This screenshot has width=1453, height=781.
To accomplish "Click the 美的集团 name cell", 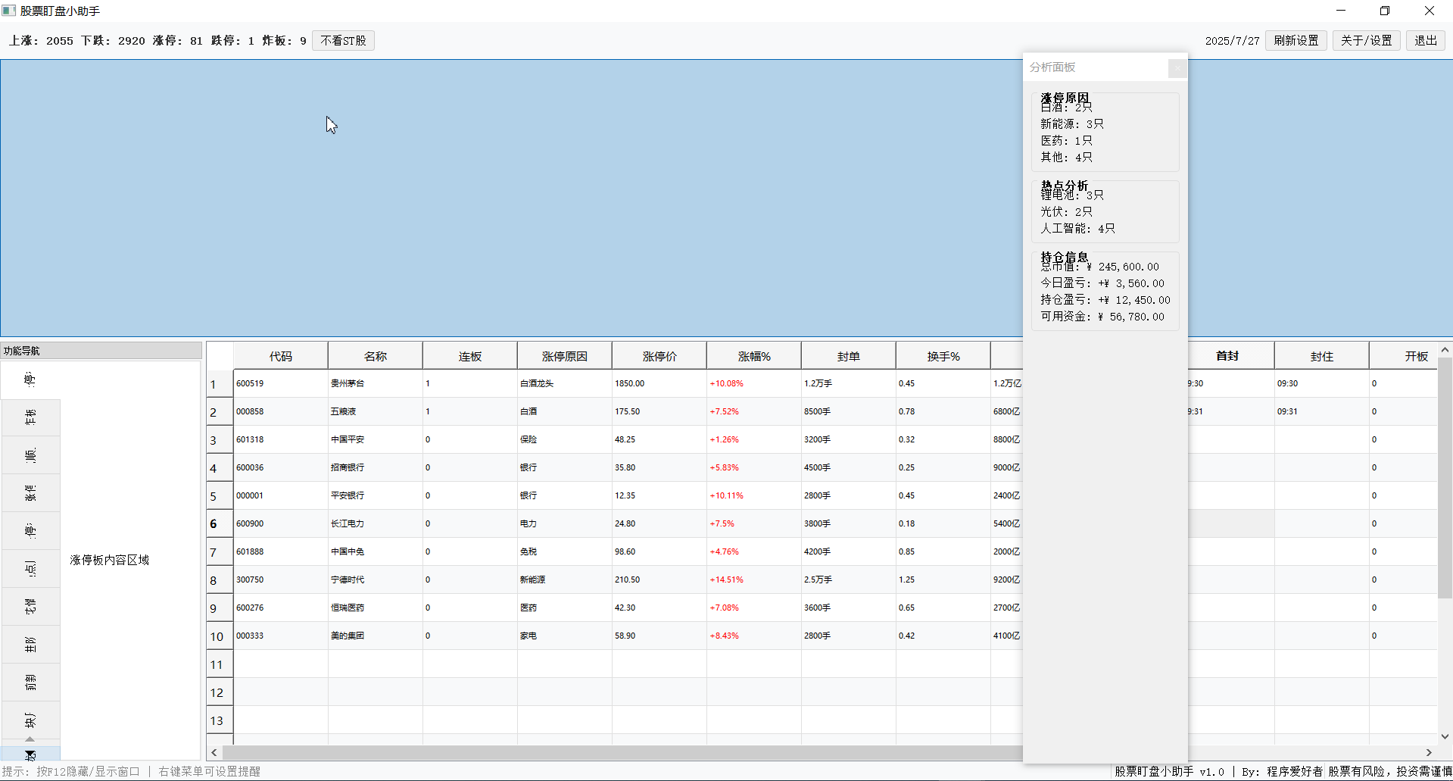I will point(375,636).
